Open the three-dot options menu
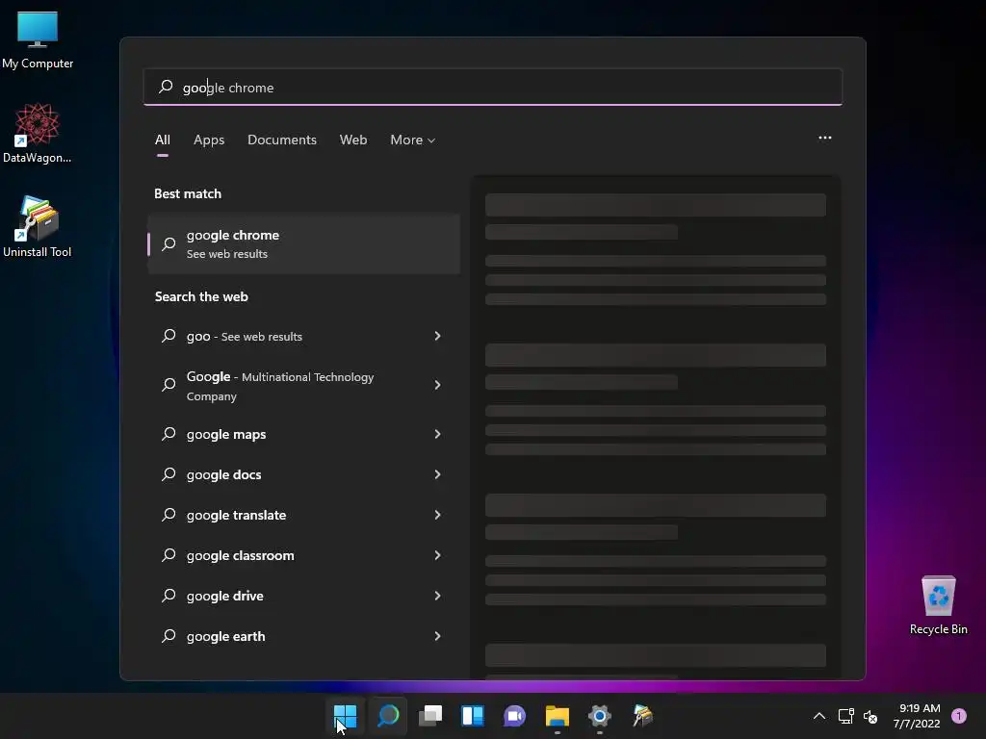986x739 pixels. [x=825, y=138]
